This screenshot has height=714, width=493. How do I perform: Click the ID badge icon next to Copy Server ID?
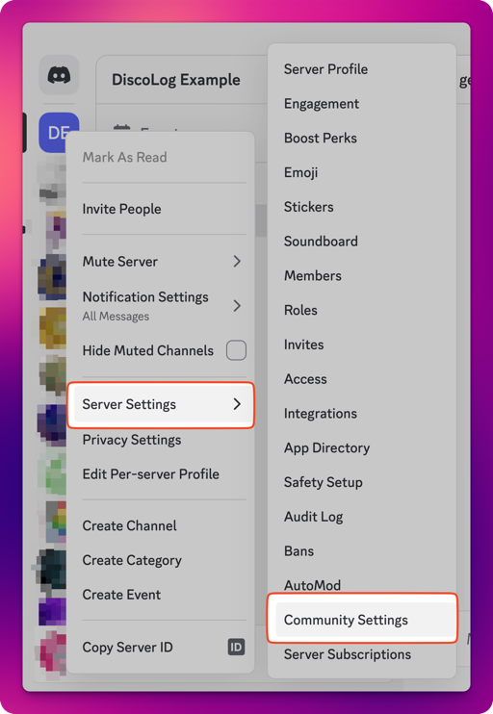[x=236, y=647]
